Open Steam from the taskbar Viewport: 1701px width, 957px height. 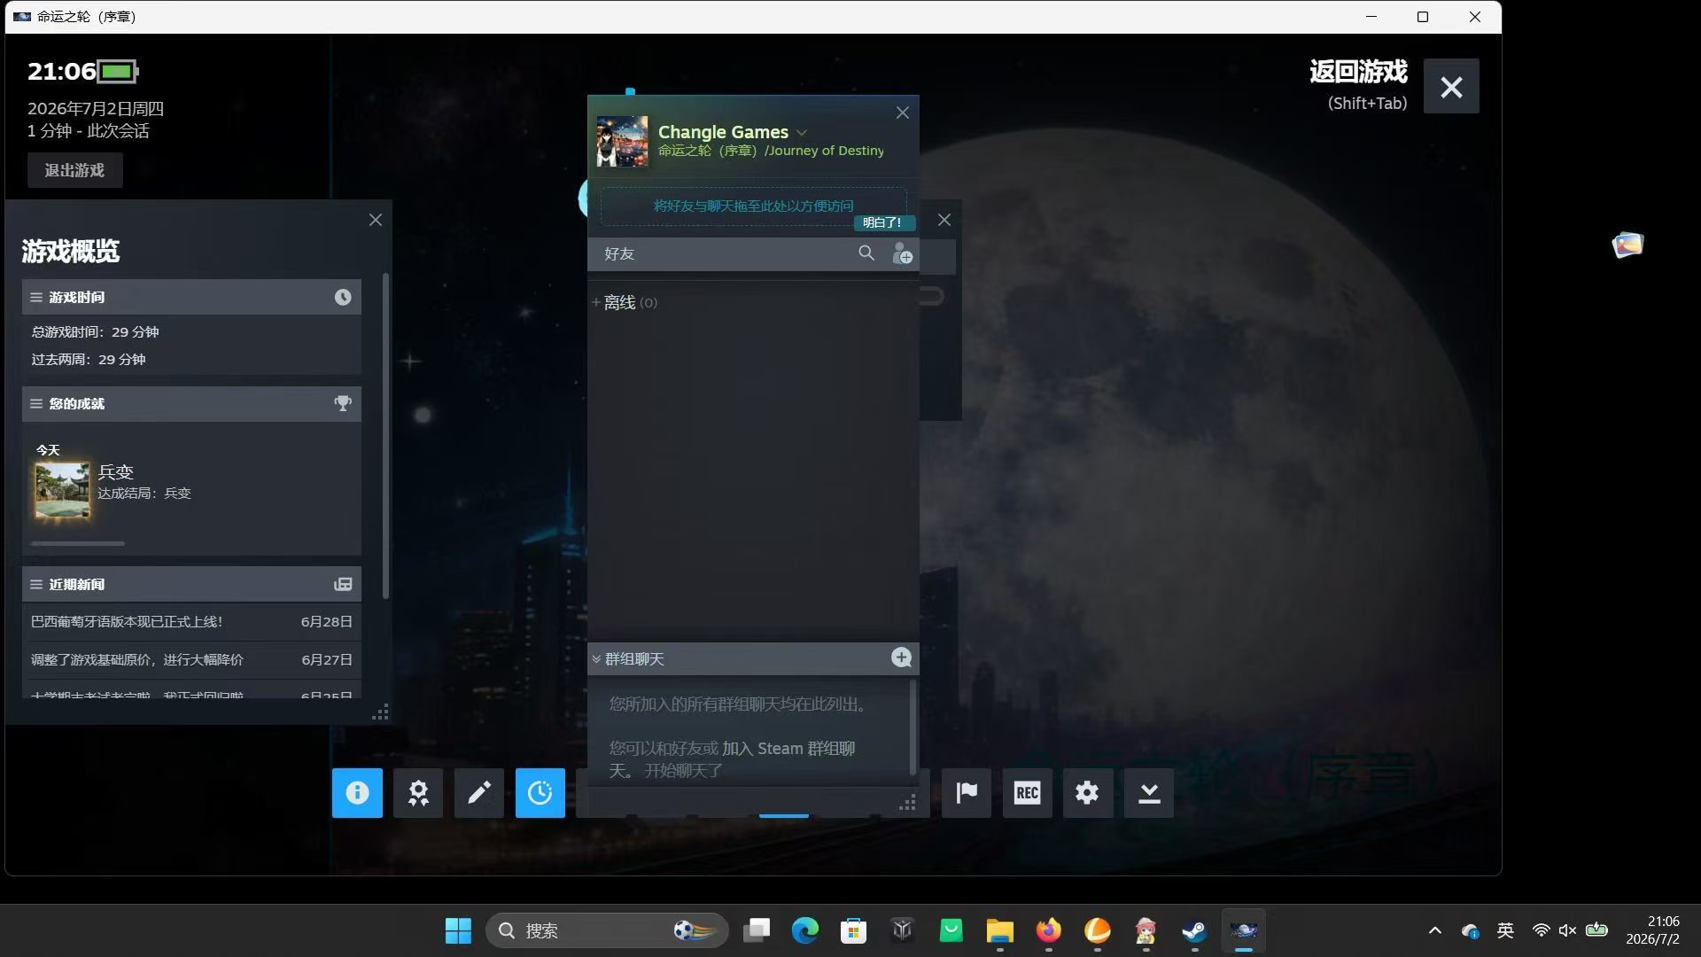pyautogui.click(x=1194, y=930)
